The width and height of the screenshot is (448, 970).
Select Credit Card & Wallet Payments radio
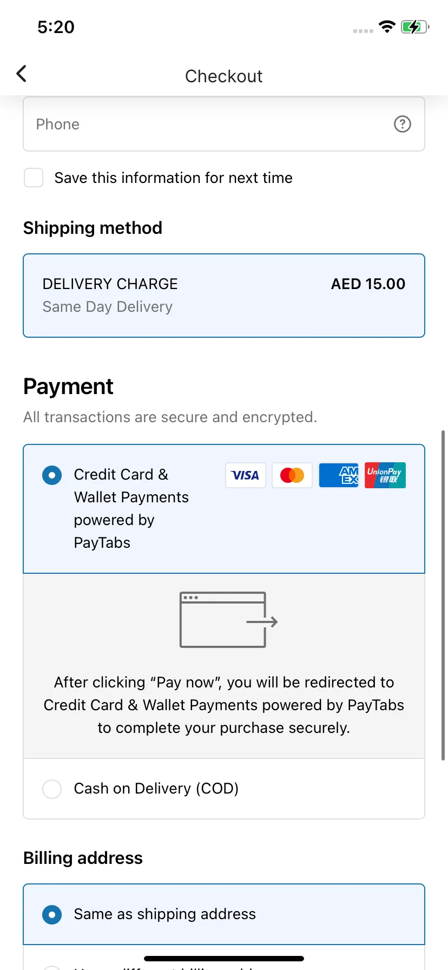52,475
